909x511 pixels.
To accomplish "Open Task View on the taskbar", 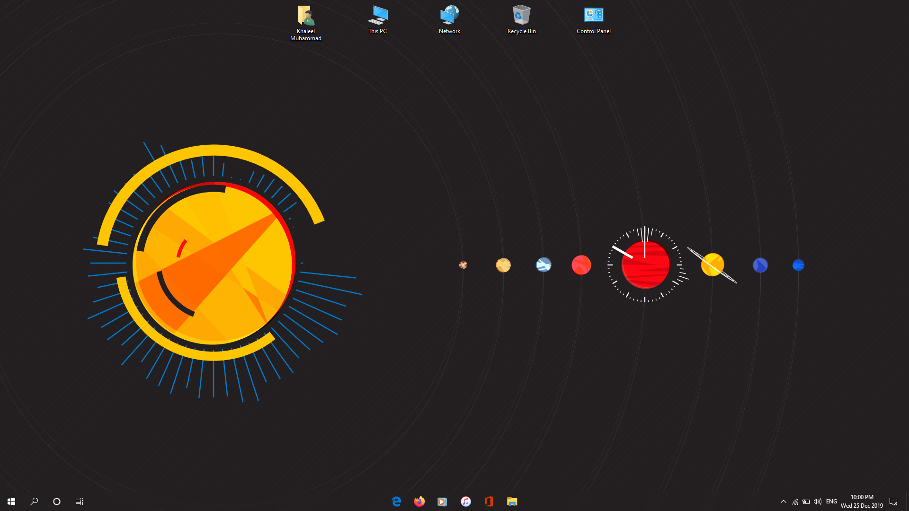I will tap(80, 501).
